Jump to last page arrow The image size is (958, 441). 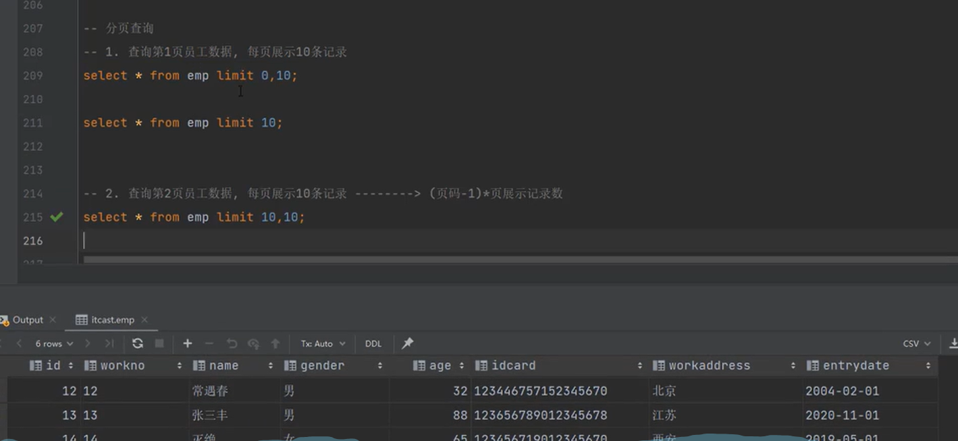click(109, 343)
